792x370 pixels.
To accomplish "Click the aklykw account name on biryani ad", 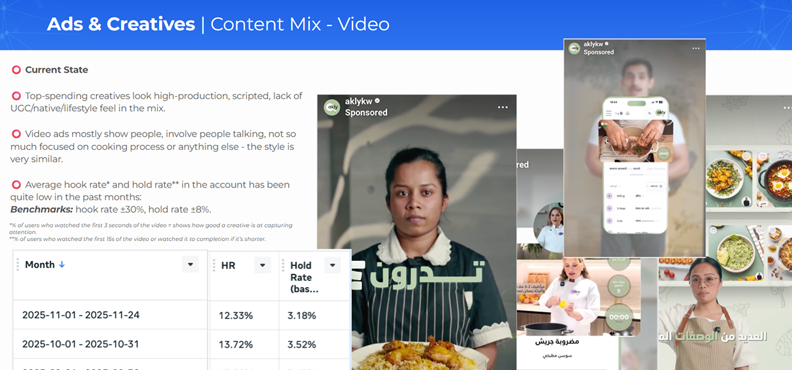I will pyautogui.click(x=358, y=101).
